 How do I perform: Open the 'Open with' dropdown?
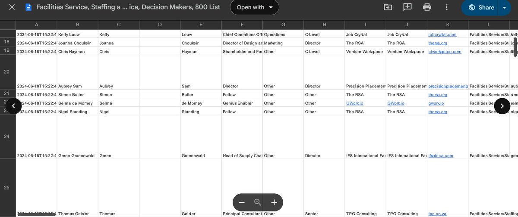255,7
